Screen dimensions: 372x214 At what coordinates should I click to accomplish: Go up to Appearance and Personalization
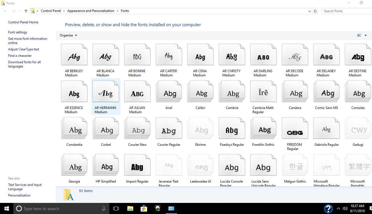[x=26, y=11]
